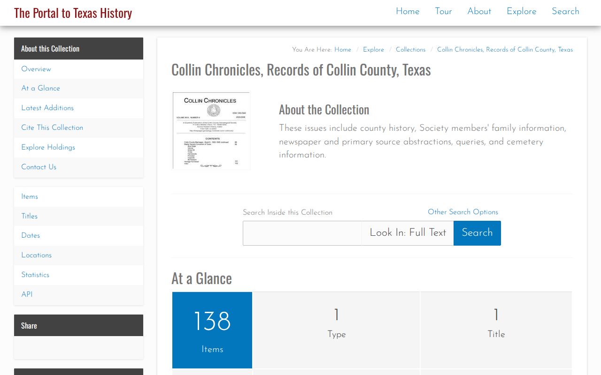601x375 pixels.
Task: Open the Collin Chronicles cover thumbnail
Action: pyautogui.click(x=211, y=131)
